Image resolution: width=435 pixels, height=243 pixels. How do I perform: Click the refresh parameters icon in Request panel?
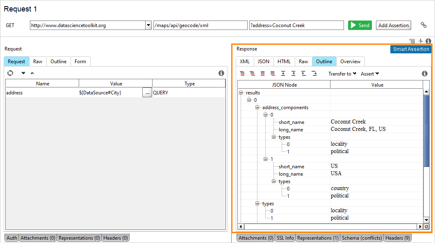tap(9, 73)
